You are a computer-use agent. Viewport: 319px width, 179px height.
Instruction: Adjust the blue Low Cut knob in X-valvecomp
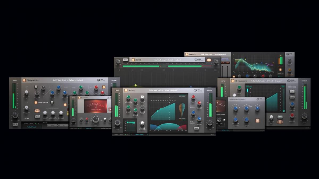[292, 104]
